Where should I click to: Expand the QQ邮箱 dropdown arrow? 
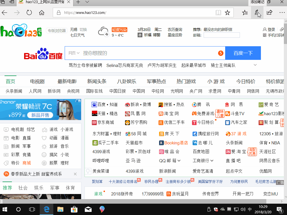click(179, 161)
